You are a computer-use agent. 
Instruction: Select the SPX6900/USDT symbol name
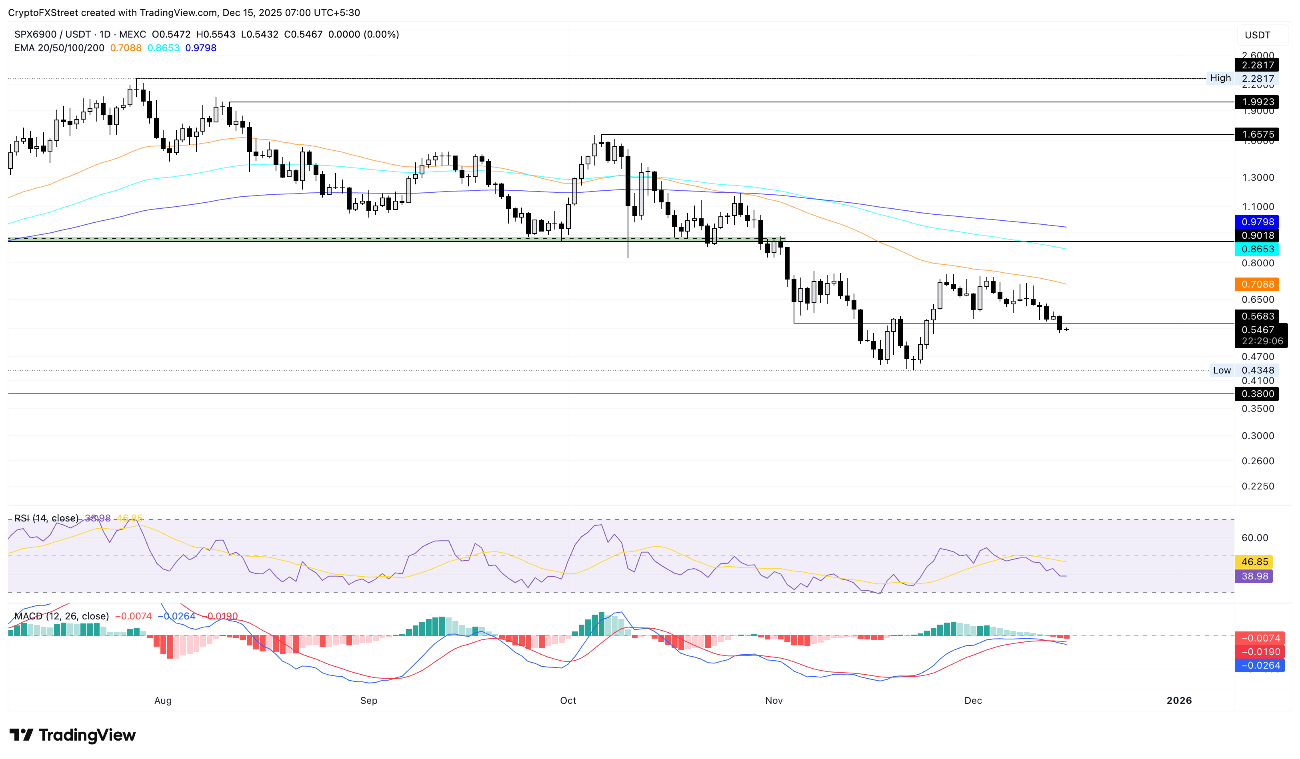52,34
